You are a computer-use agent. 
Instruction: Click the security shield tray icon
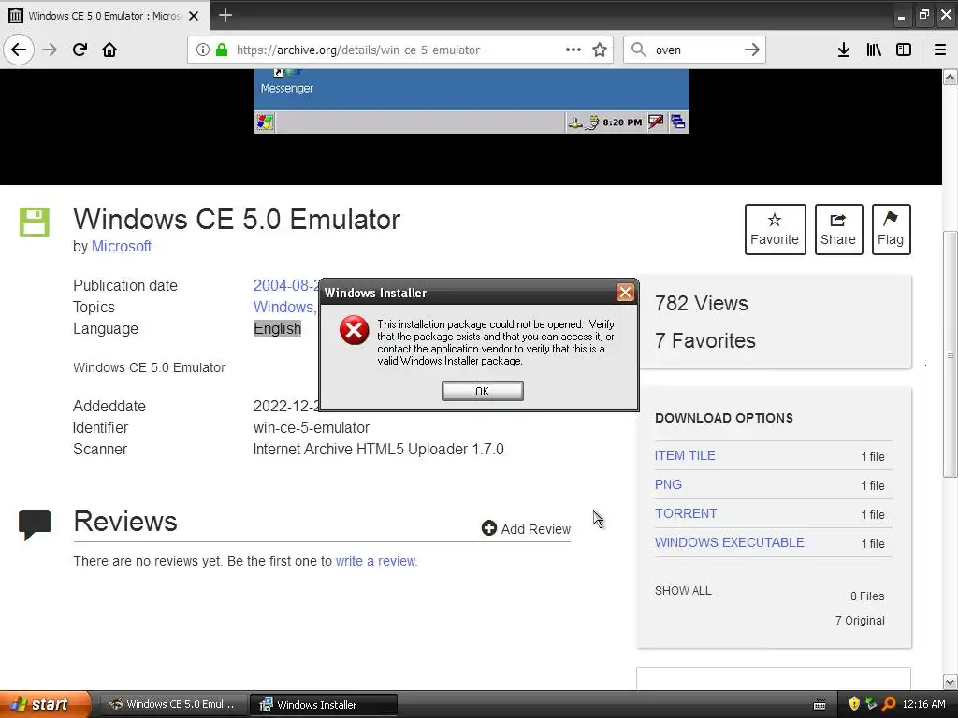tap(854, 704)
